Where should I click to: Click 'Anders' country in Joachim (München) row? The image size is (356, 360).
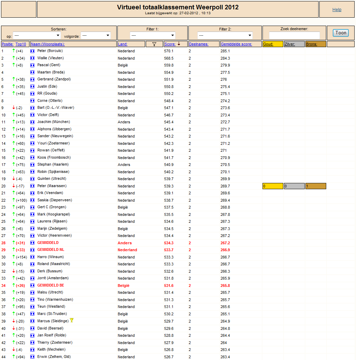[124, 122]
